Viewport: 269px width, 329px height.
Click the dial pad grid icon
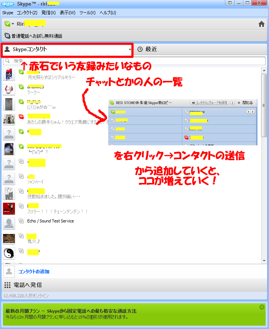tap(7, 285)
